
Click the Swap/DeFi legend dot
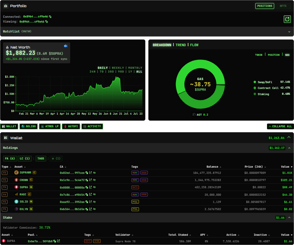(x=255, y=82)
